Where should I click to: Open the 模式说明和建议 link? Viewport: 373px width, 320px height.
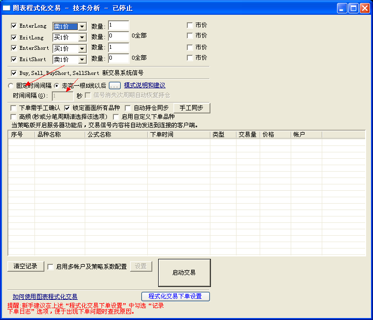(x=145, y=85)
